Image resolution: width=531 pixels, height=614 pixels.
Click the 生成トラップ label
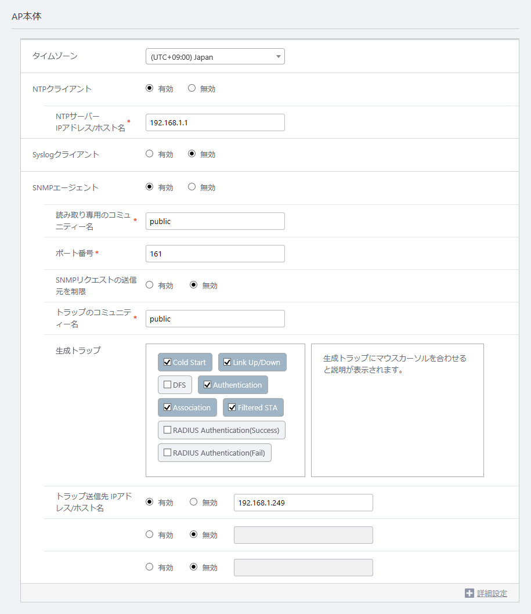click(x=78, y=351)
